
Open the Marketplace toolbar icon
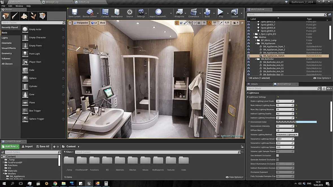coord(117,13)
